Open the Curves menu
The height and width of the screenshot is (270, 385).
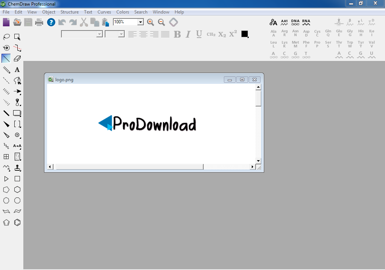coord(104,12)
